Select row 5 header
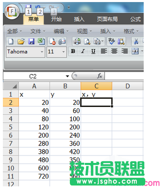The width and height of the screenshot is (163, 188). click(x=11, y=127)
